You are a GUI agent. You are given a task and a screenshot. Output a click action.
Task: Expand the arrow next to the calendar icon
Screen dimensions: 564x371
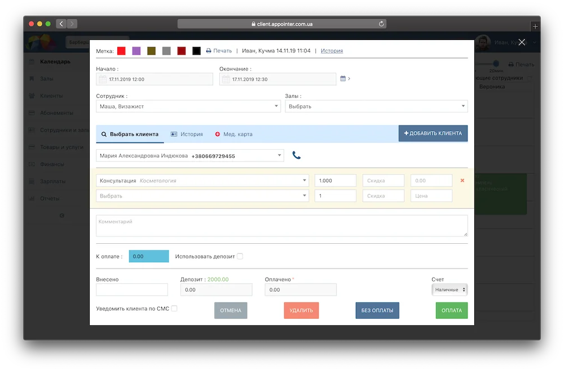[349, 78]
